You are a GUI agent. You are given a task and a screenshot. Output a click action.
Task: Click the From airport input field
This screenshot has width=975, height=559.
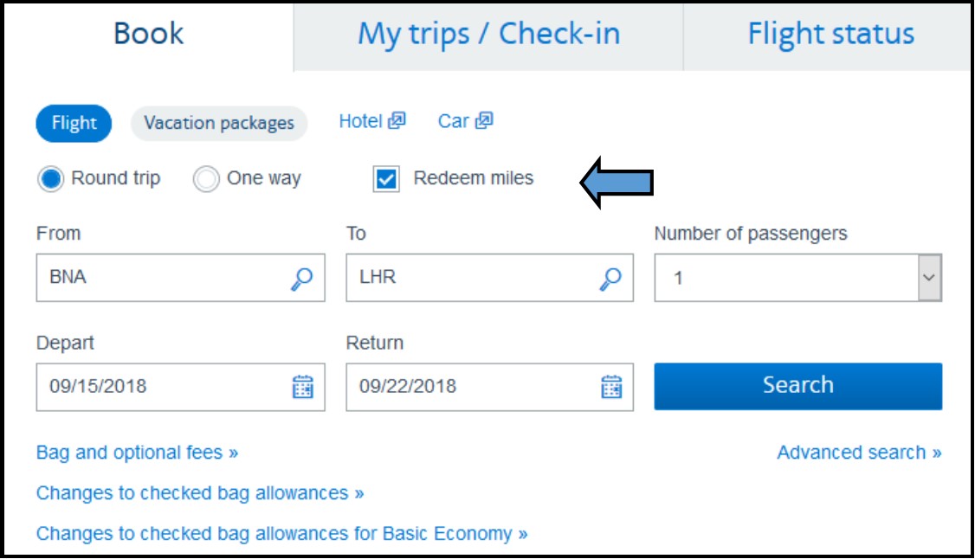pyautogui.click(x=160, y=279)
